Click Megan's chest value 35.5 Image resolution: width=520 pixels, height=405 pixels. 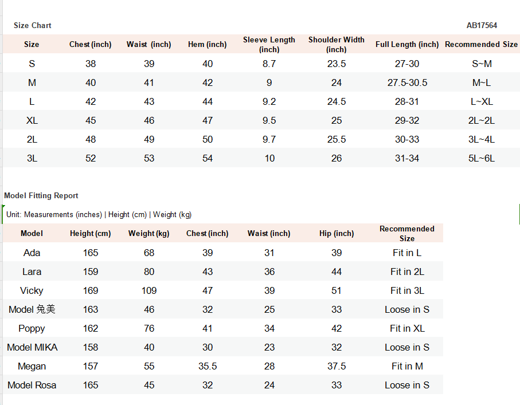[x=208, y=366]
